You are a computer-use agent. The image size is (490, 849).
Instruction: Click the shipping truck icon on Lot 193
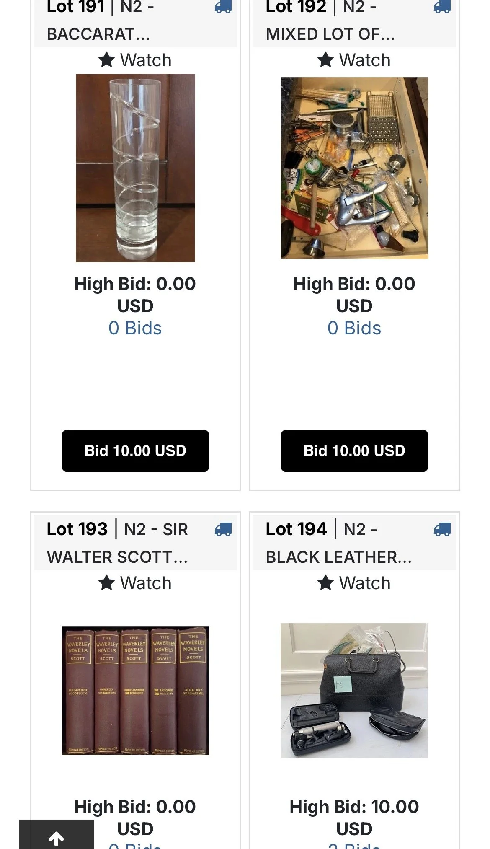[x=223, y=530]
